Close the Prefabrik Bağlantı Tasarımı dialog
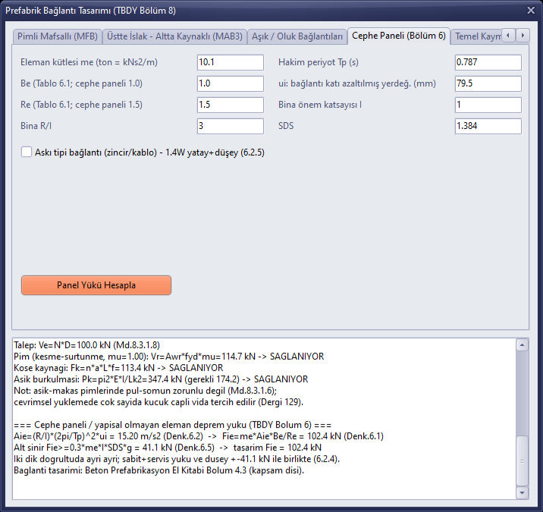Viewport: 543px width, 512px height. (531, 11)
